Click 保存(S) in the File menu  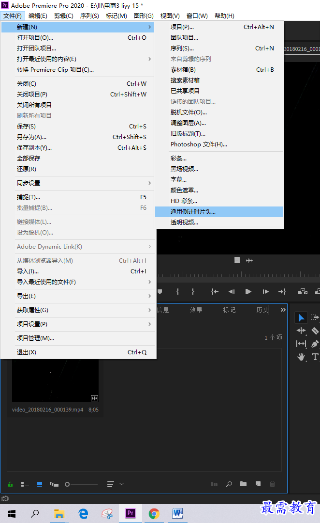(x=77, y=127)
